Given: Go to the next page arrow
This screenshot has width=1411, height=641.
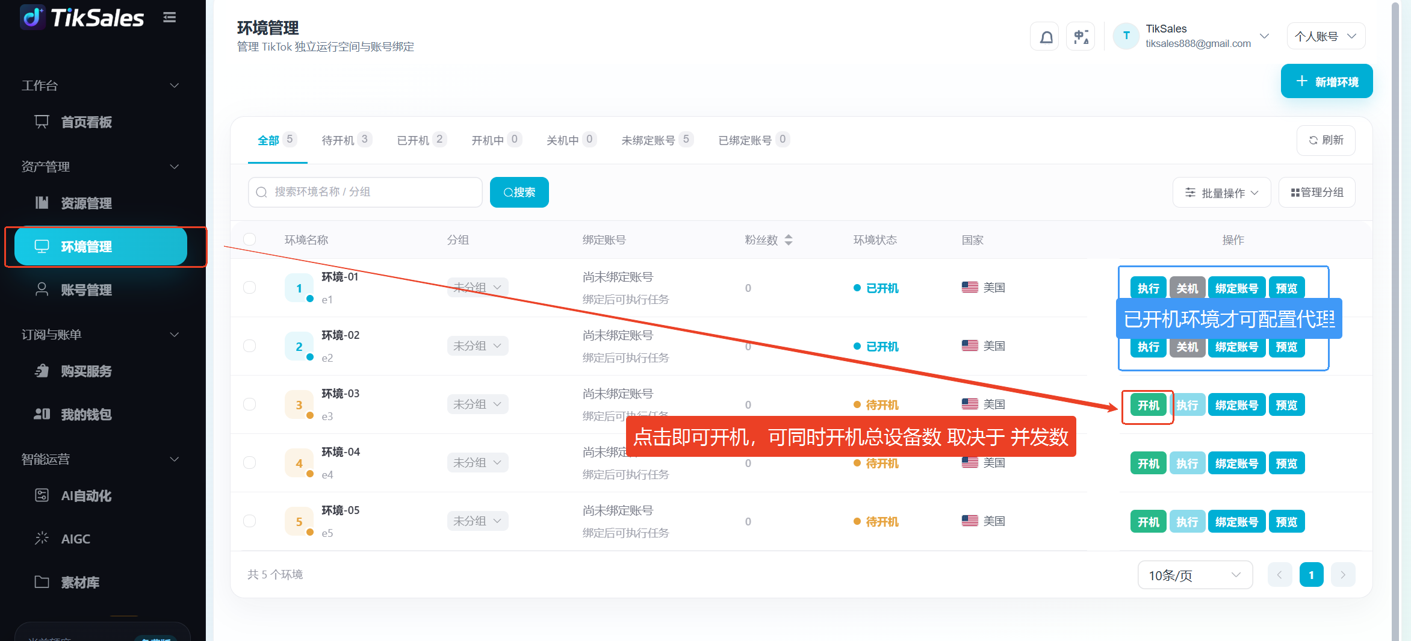Looking at the screenshot, I should (1343, 575).
